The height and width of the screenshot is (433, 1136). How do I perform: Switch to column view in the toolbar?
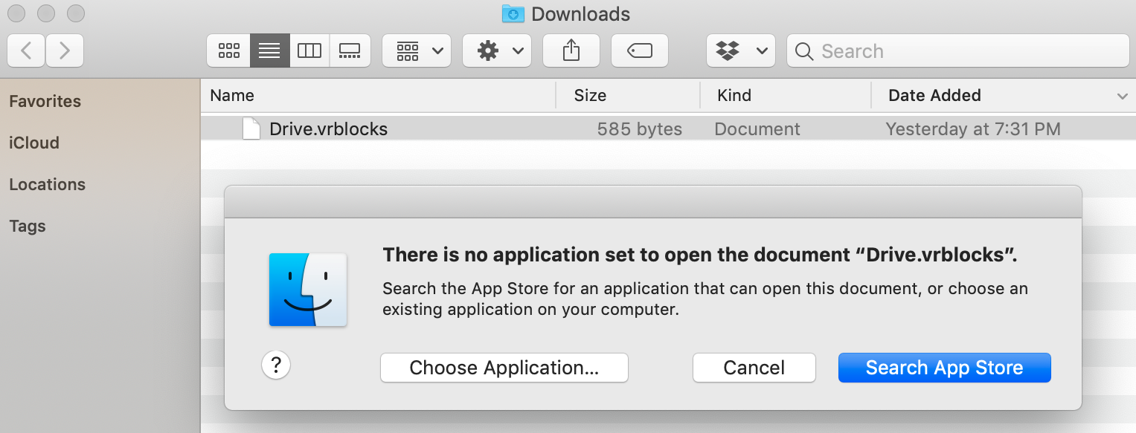point(309,51)
